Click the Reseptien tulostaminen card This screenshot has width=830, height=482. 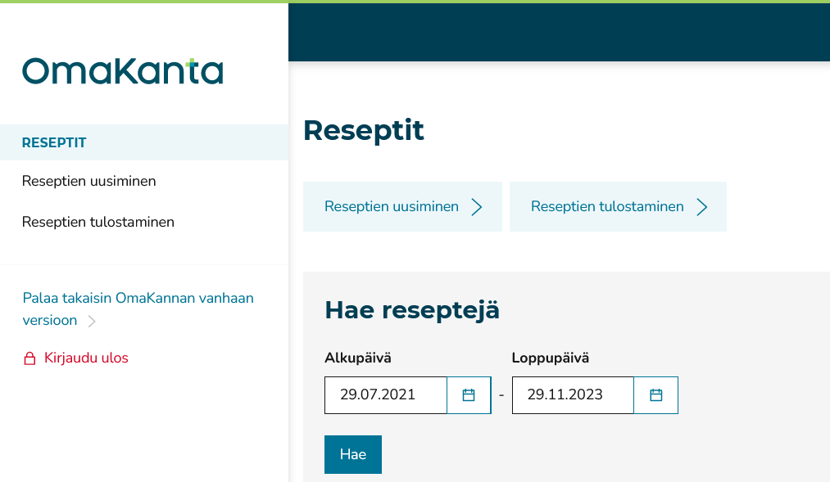[x=618, y=206]
